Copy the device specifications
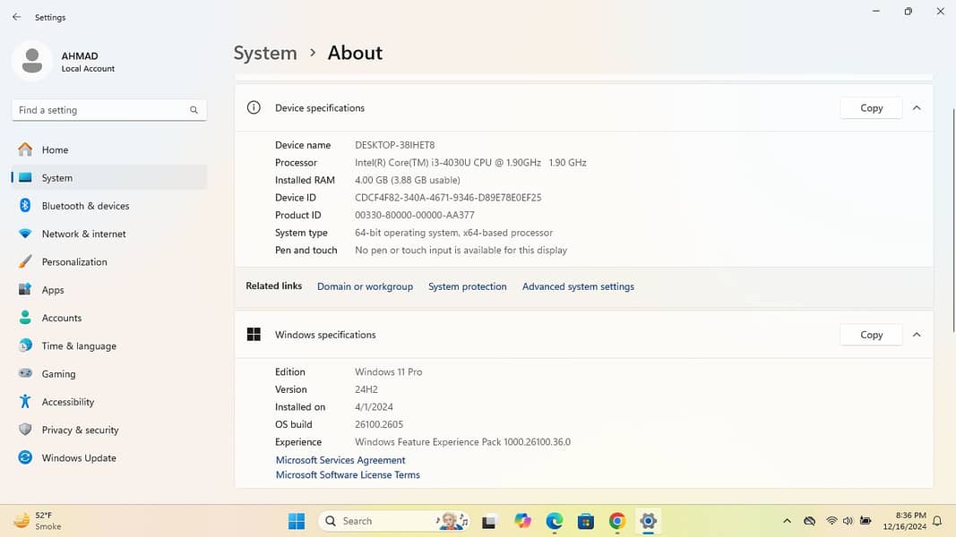Screen dimensions: 956x537 [871, 107]
